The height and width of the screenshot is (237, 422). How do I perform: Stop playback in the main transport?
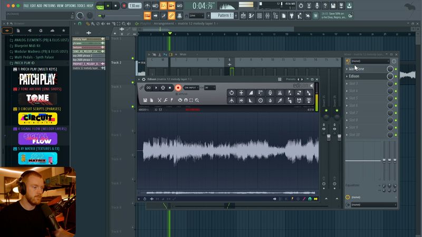point(116,6)
